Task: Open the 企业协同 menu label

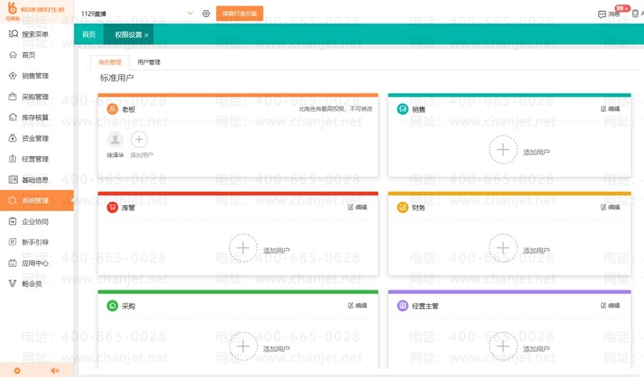Action: pyautogui.click(x=35, y=221)
